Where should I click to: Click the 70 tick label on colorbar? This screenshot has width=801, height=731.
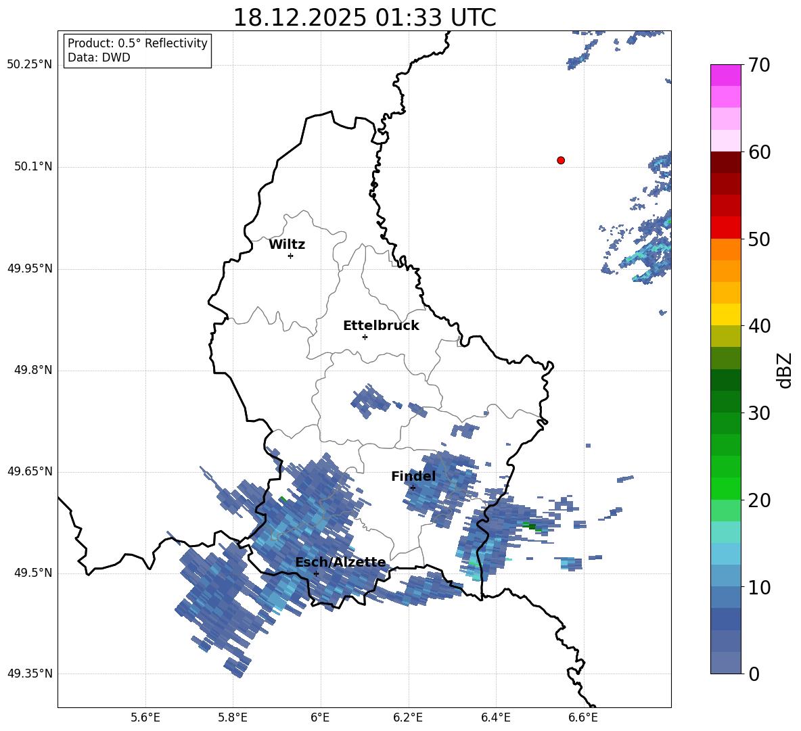pyautogui.click(x=759, y=65)
